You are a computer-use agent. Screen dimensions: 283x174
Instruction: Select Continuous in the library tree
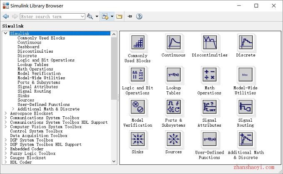tap(30, 42)
